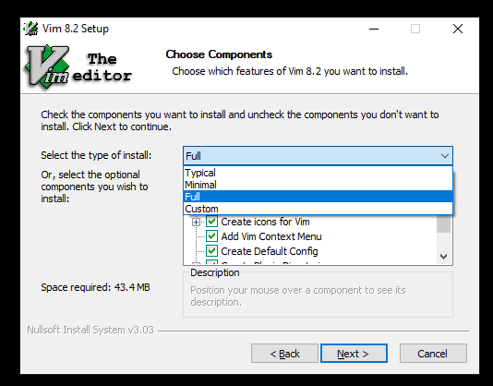This screenshot has width=493, height=386.
Task: Cancel the Vim installation
Action: [x=433, y=354]
